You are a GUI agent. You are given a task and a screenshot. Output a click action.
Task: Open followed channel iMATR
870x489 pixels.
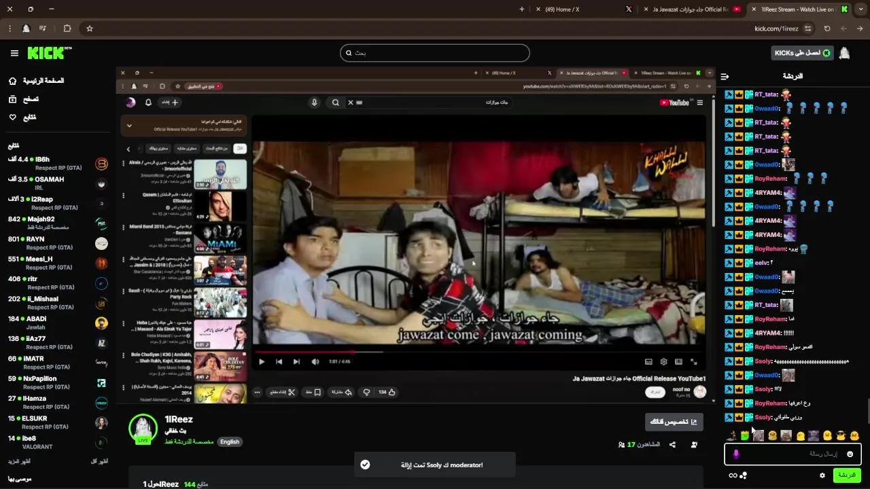(57, 363)
